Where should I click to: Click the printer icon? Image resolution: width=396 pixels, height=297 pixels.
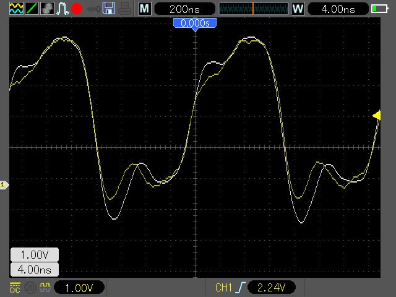click(124, 8)
